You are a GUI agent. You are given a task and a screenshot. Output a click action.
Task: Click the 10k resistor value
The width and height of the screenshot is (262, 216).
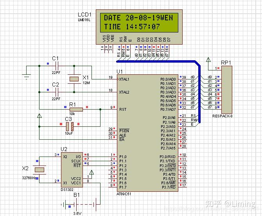(x=72, y=114)
